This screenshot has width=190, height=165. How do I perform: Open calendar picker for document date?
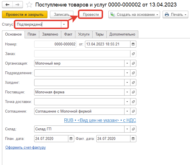[133, 44]
